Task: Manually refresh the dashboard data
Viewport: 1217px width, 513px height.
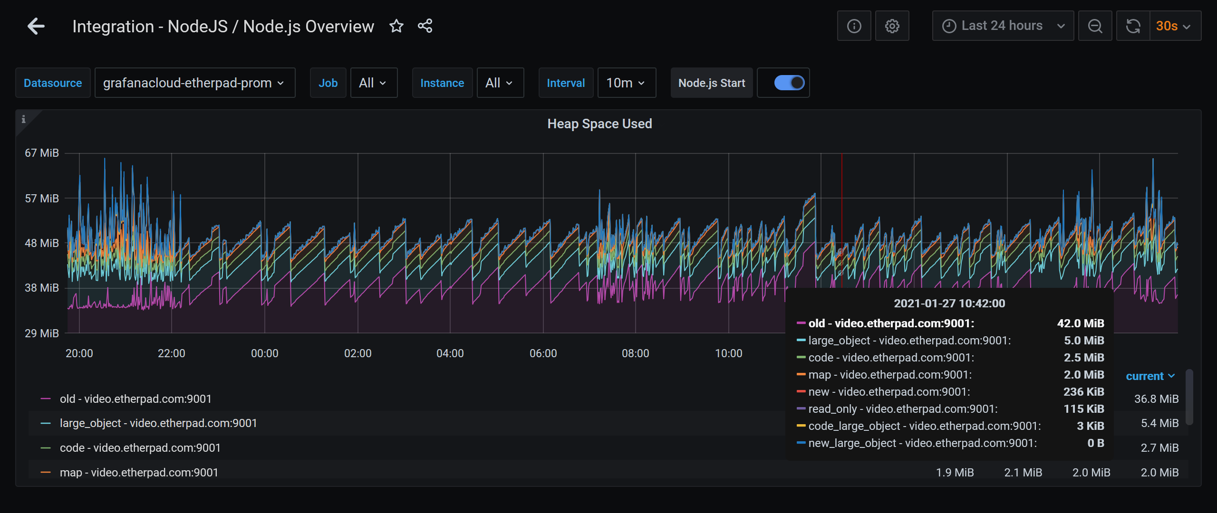Action: (x=1134, y=26)
